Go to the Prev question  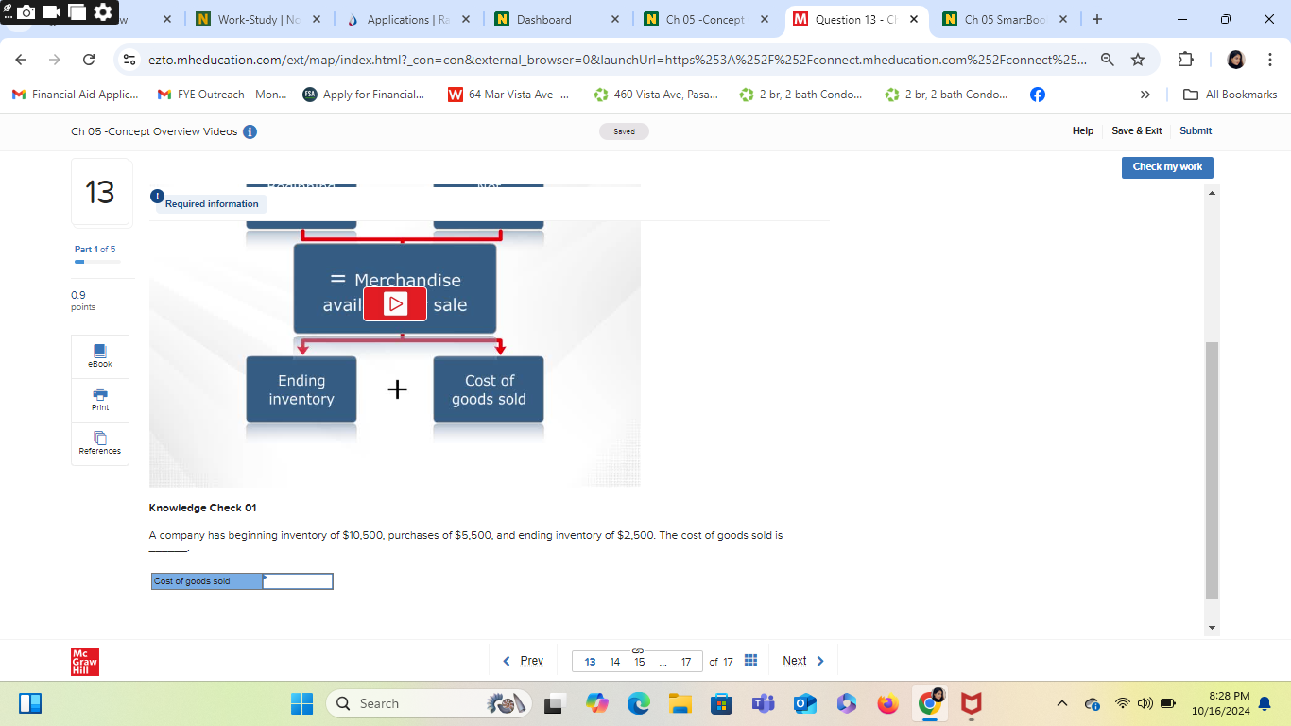pos(523,661)
